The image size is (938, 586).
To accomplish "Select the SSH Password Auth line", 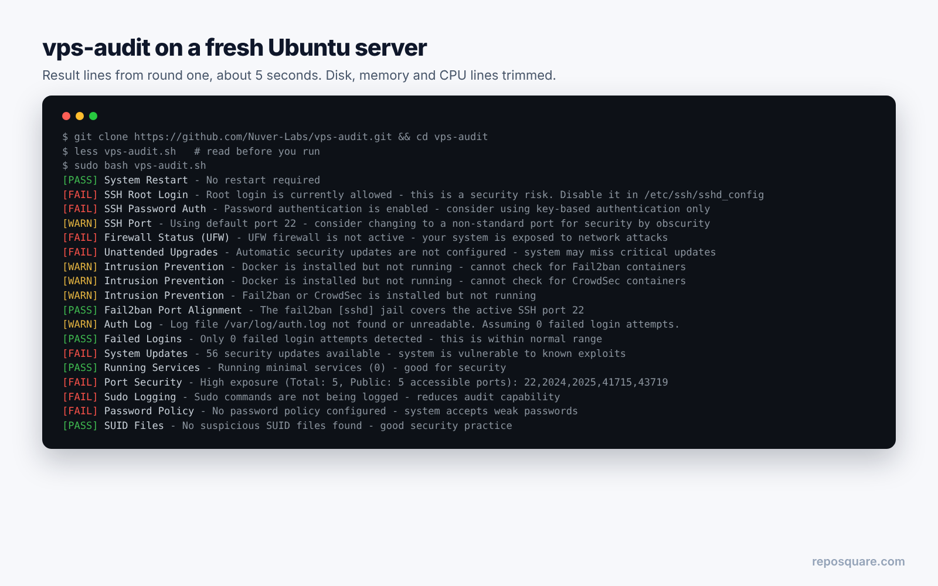I will click(x=386, y=209).
